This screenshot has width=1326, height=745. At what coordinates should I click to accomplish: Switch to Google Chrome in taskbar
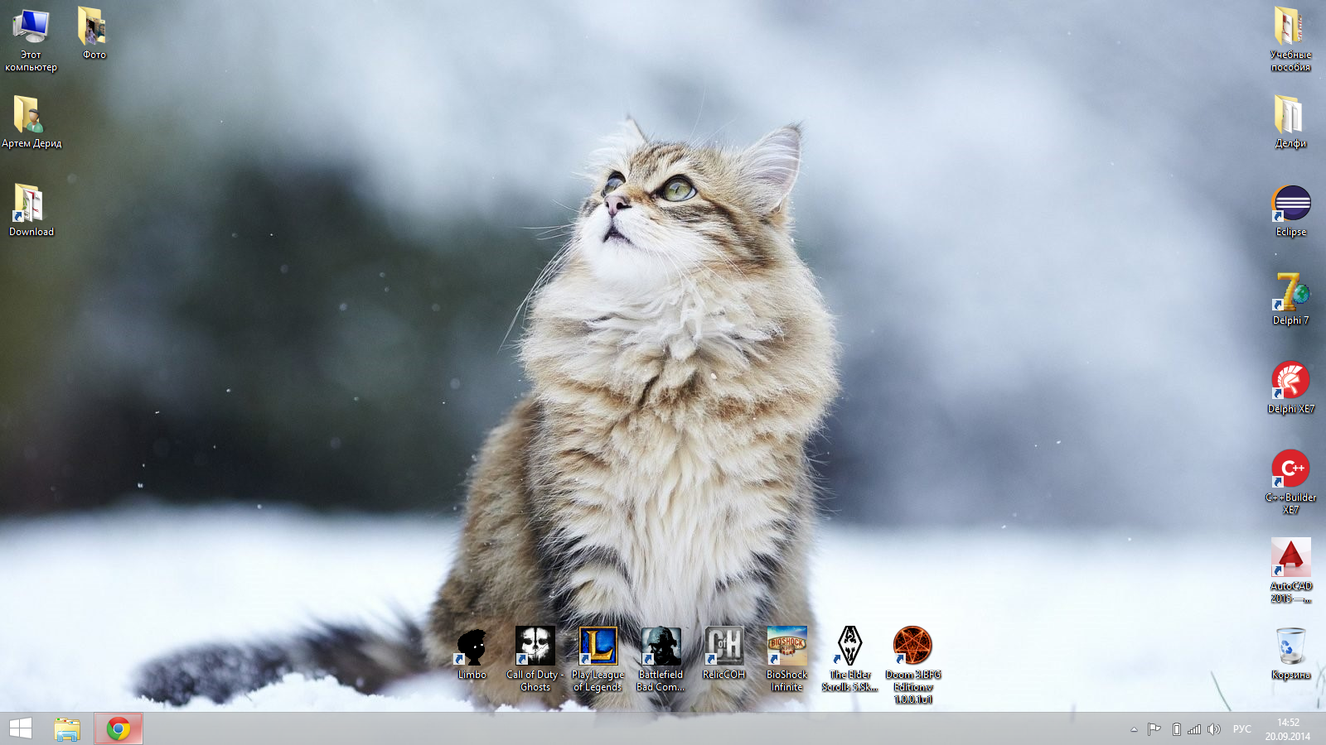tap(119, 728)
